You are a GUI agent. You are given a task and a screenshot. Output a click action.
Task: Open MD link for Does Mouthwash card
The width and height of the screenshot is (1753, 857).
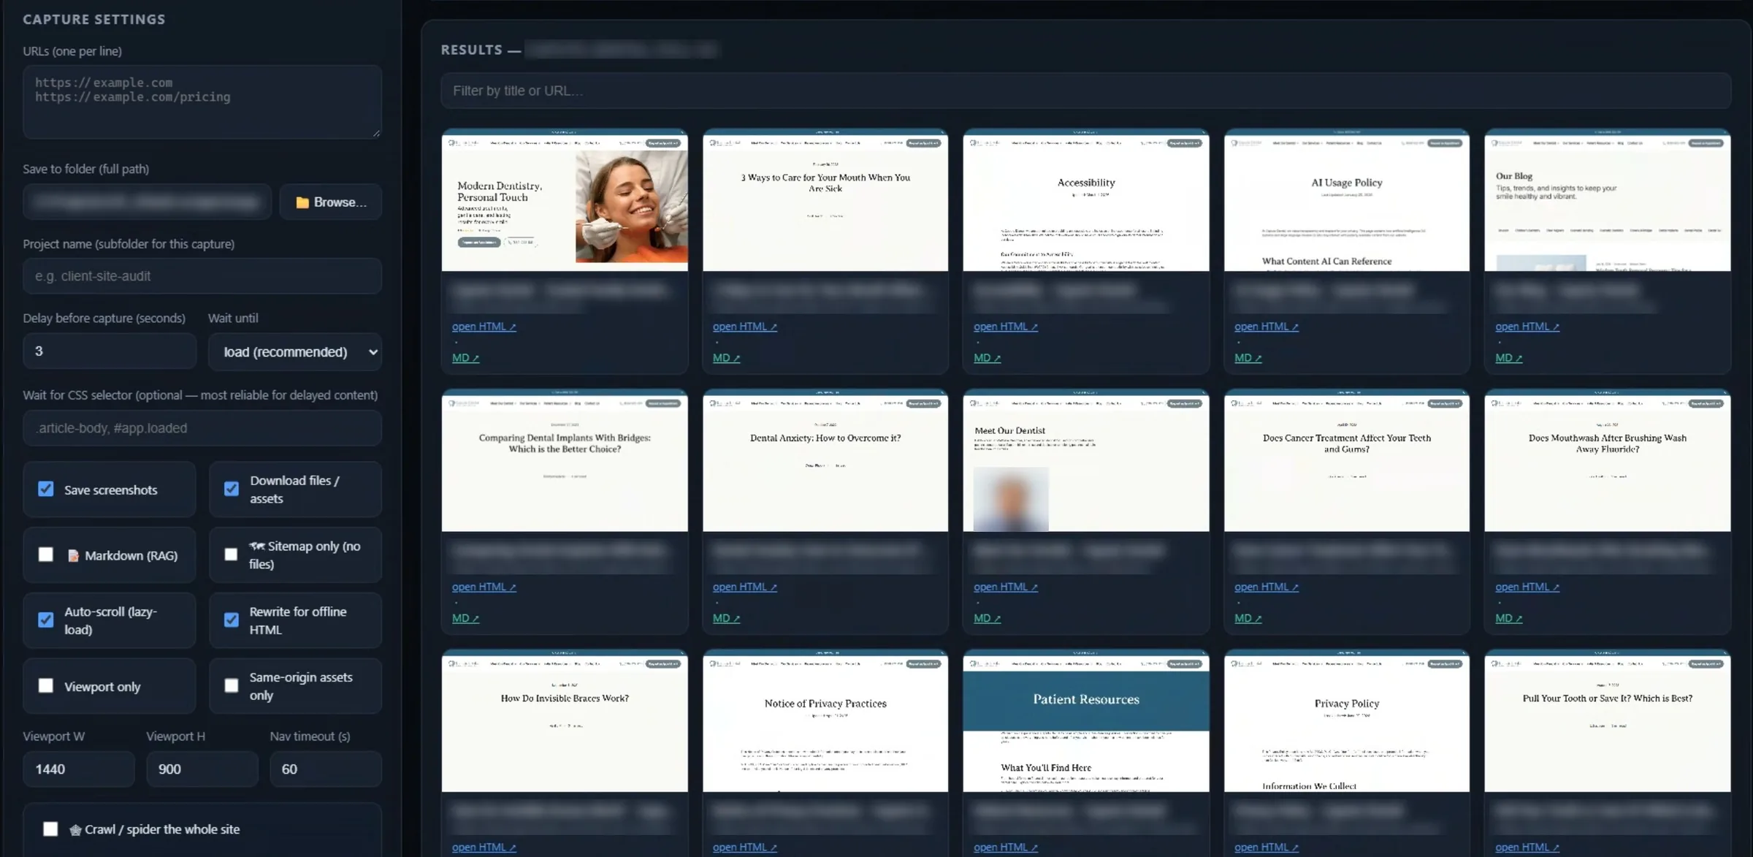point(1508,618)
